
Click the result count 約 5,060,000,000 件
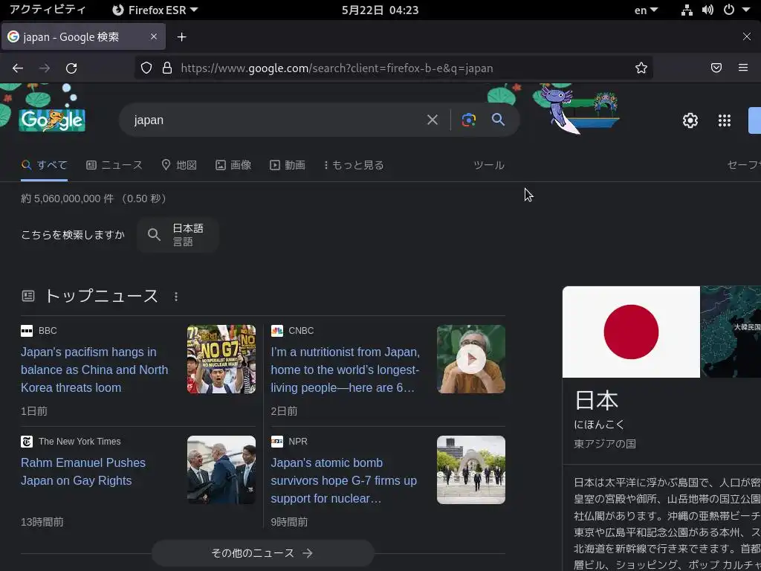point(68,199)
